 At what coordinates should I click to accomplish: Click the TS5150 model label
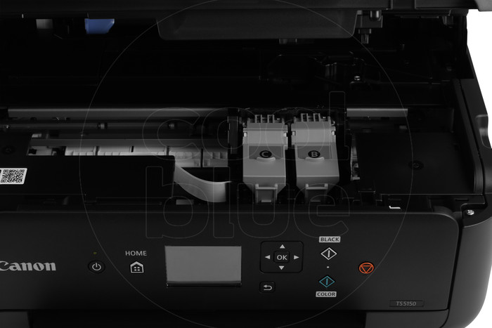click(406, 303)
